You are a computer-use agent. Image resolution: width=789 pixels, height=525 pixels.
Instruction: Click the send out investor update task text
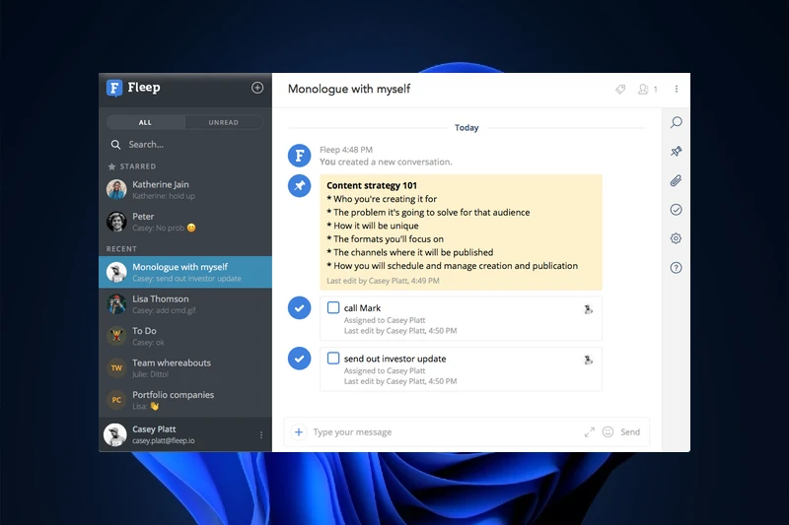click(x=395, y=359)
